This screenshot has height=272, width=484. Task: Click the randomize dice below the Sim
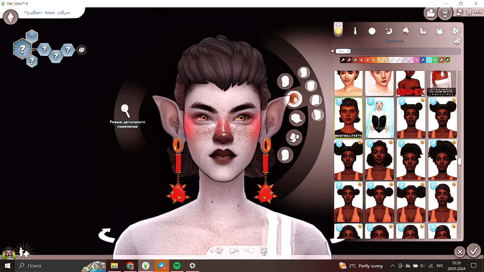click(x=219, y=251)
